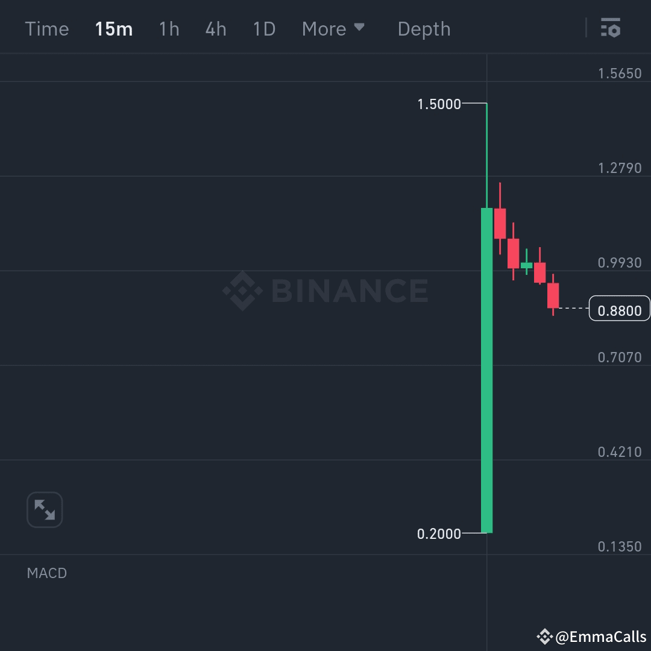This screenshot has height=651, width=651.
Task: Click the Binance diamond logo beside @EmmaCalls
Action: 544,637
